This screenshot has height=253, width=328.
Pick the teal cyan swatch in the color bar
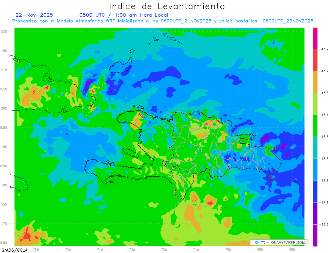[x=315, y=148]
